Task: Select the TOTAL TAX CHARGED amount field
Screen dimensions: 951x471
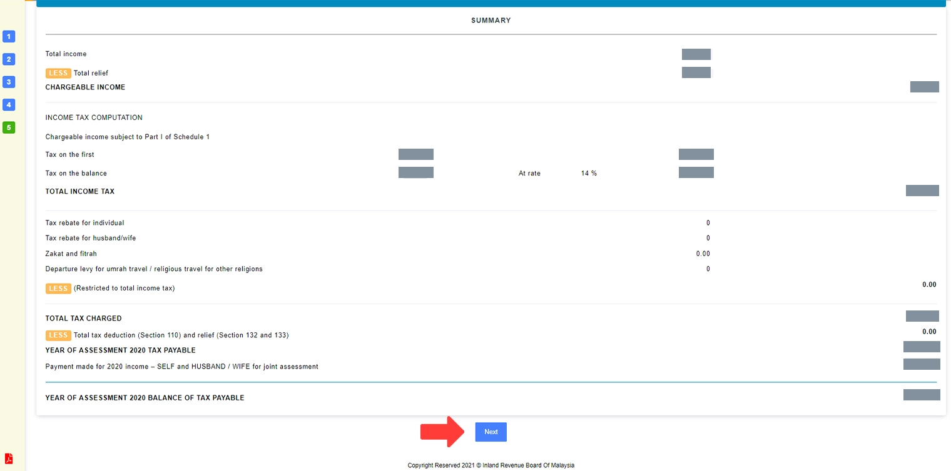Action: pos(922,315)
